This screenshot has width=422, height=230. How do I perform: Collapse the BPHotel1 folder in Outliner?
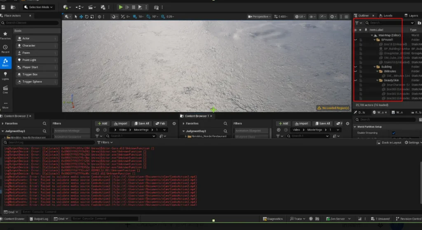coord(374,40)
